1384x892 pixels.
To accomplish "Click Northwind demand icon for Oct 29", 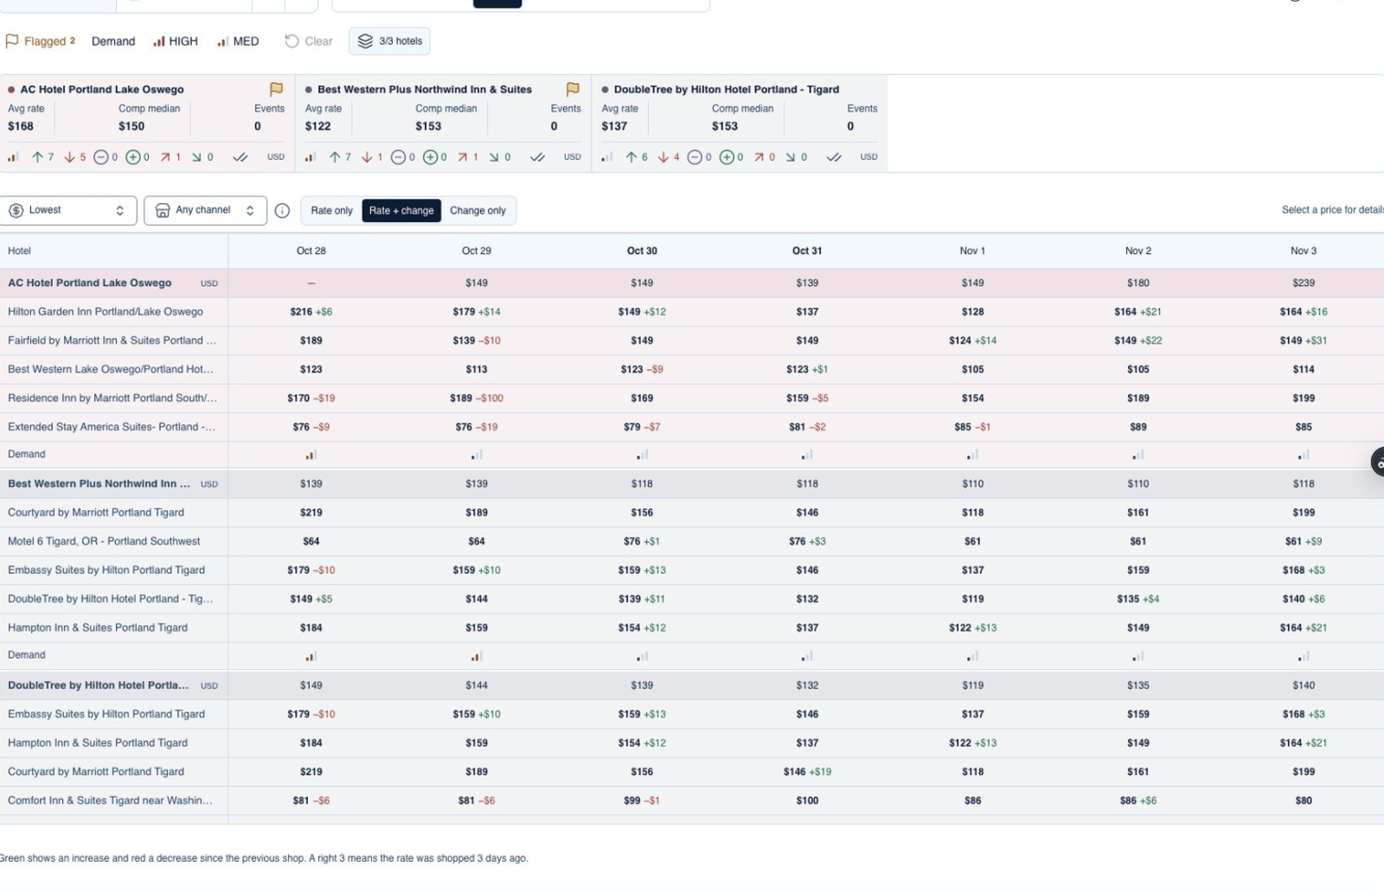I will point(477,656).
